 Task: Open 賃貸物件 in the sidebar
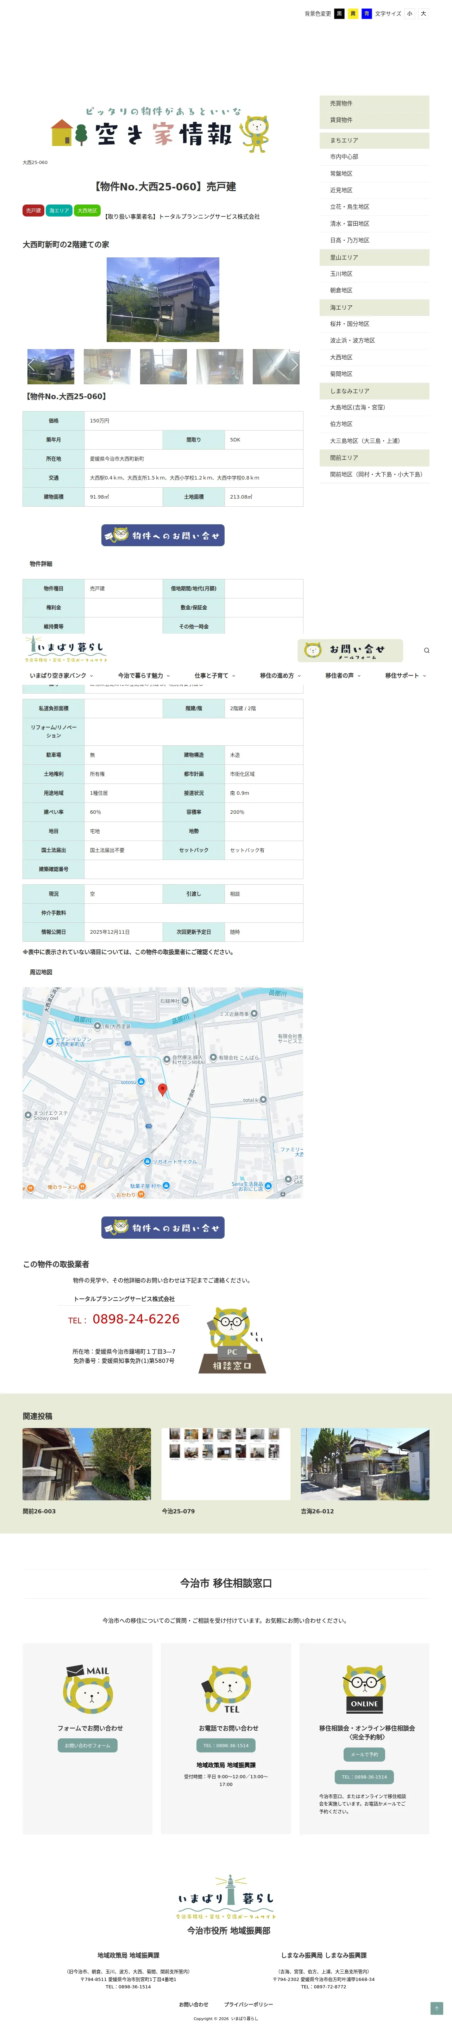pyautogui.click(x=375, y=121)
